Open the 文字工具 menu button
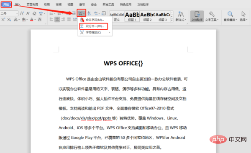The width and height of the screenshot is (251, 153). 212,16
